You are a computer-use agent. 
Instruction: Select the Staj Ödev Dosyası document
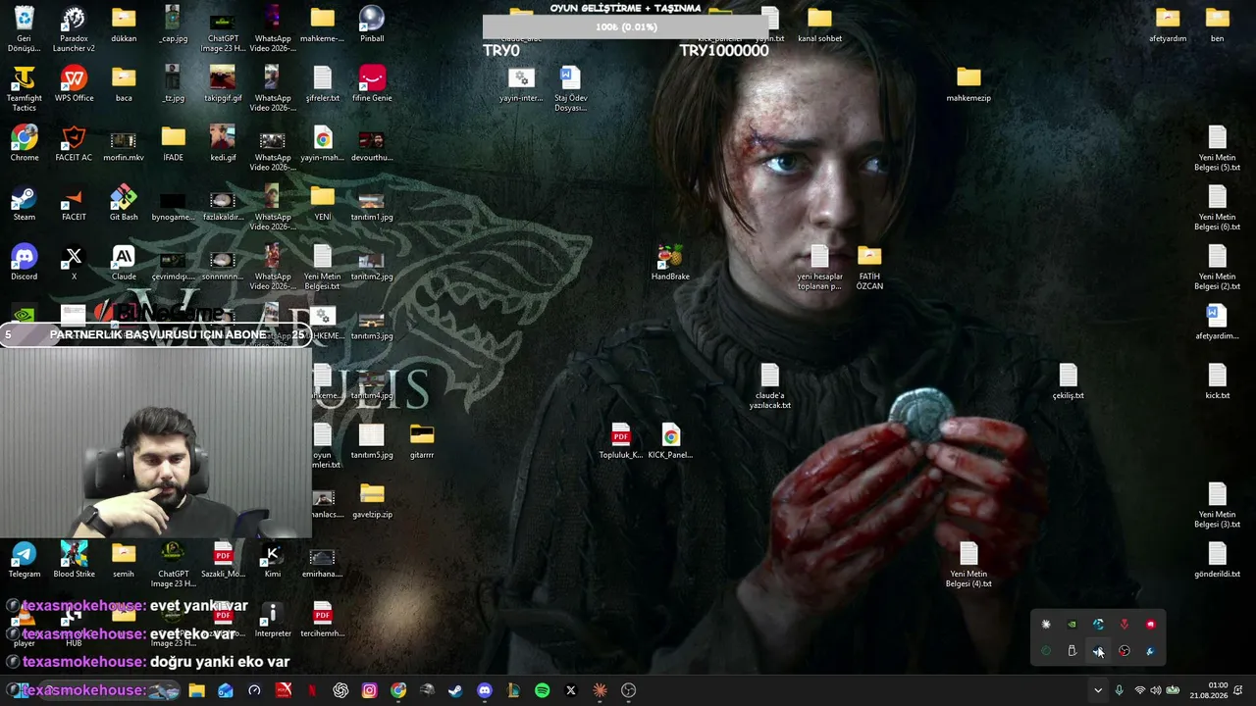coord(570,89)
